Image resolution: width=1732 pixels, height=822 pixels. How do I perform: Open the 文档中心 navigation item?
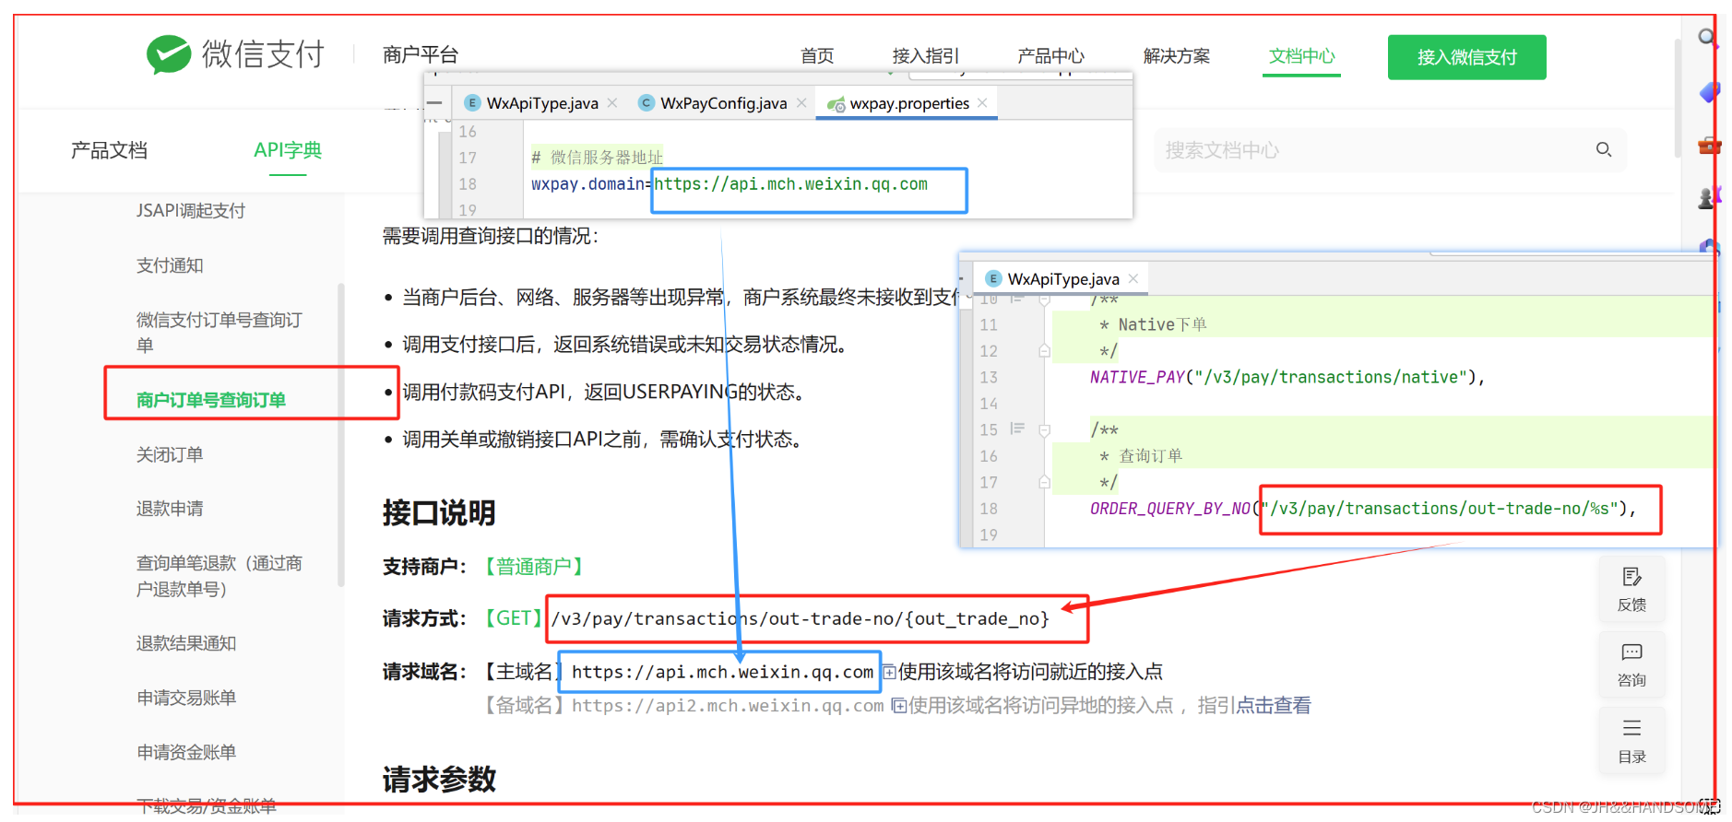1301,56
